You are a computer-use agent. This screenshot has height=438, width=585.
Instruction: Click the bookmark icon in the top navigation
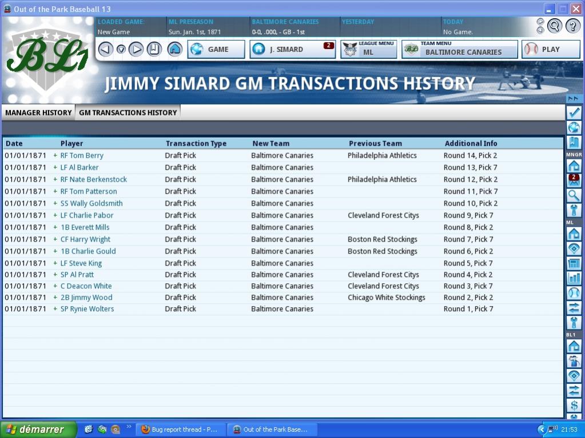[154, 49]
